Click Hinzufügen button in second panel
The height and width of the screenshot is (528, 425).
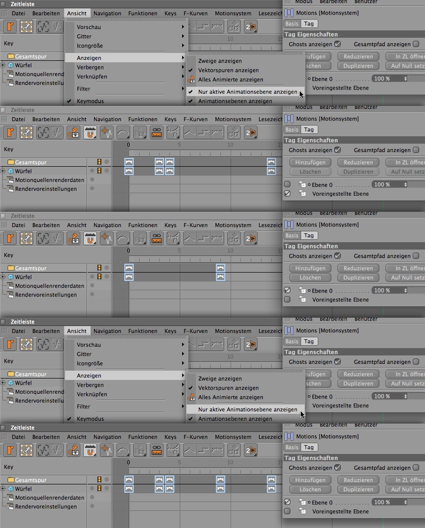coord(310,162)
